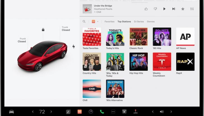Viewport: 204px width, 116px height.
Task: Open the camera app in bottom bar
Action: click(91, 112)
